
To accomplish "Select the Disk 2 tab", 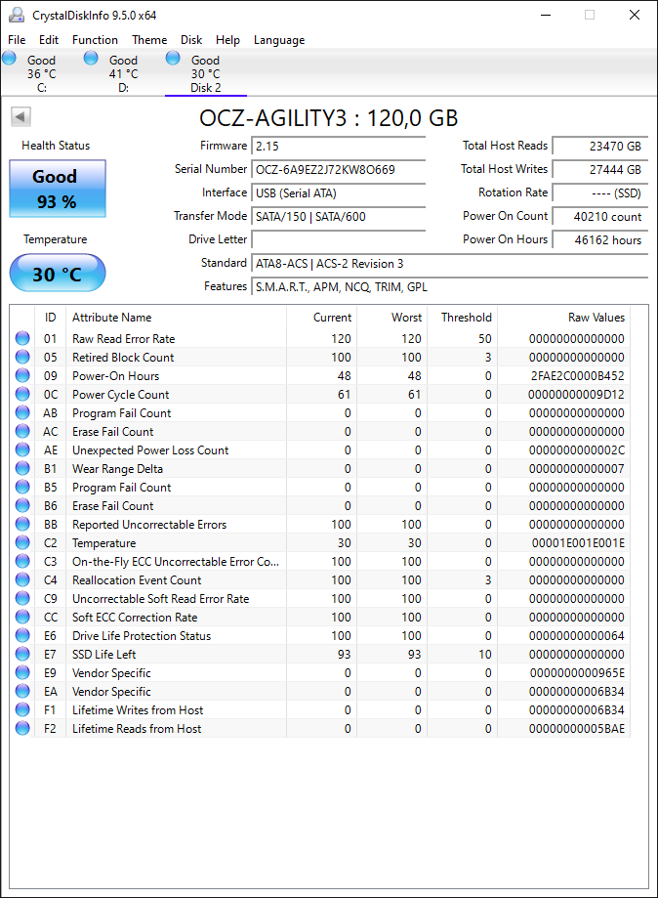I will [x=205, y=73].
